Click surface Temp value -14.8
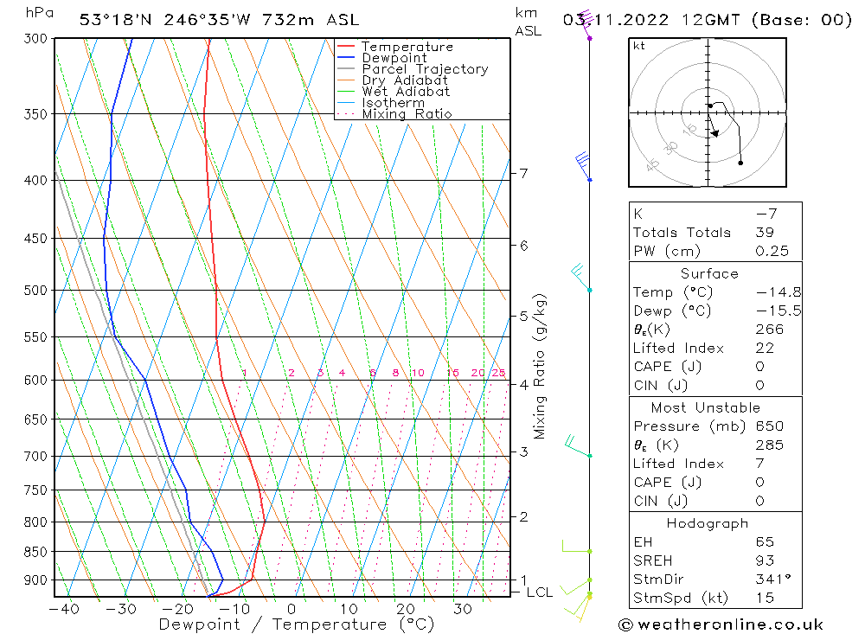The width and height of the screenshot is (865, 634). [x=778, y=291]
